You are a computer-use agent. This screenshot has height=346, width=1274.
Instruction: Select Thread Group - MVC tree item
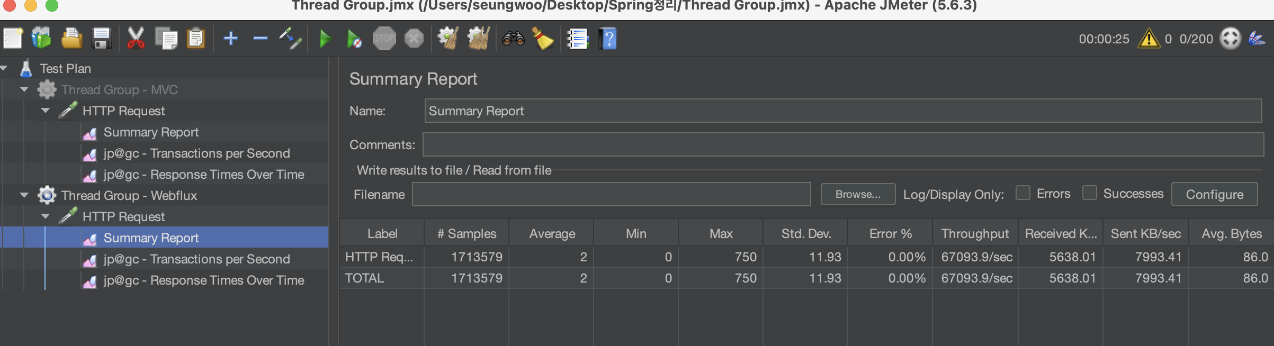click(120, 89)
